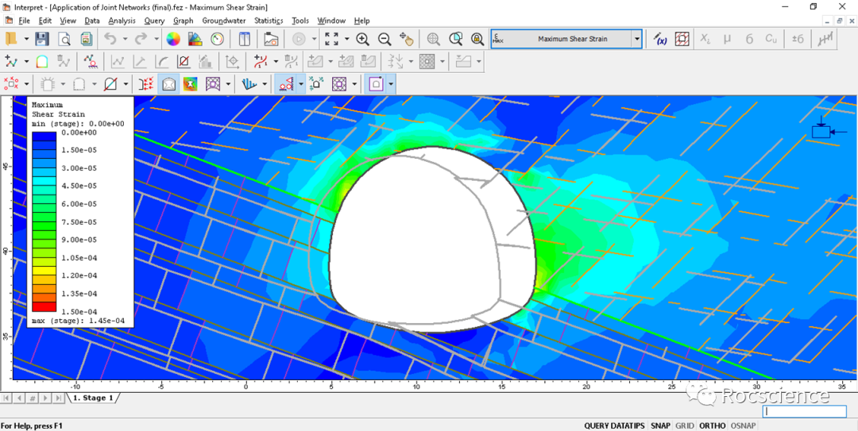858x431 pixels.
Task: Expand the Zoom Extents dropdown arrow
Action: 347,39
